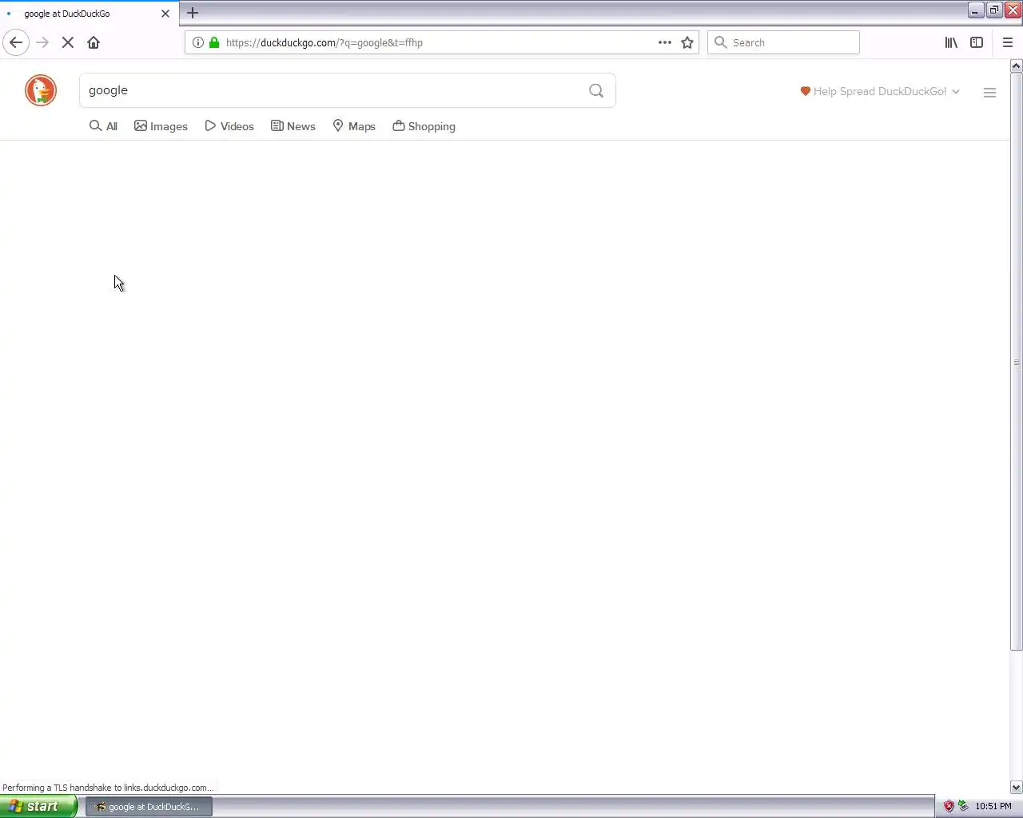This screenshot has width=1023, height=818.
Task: Switch to the News results tab
Action: (x=293, y=126)
